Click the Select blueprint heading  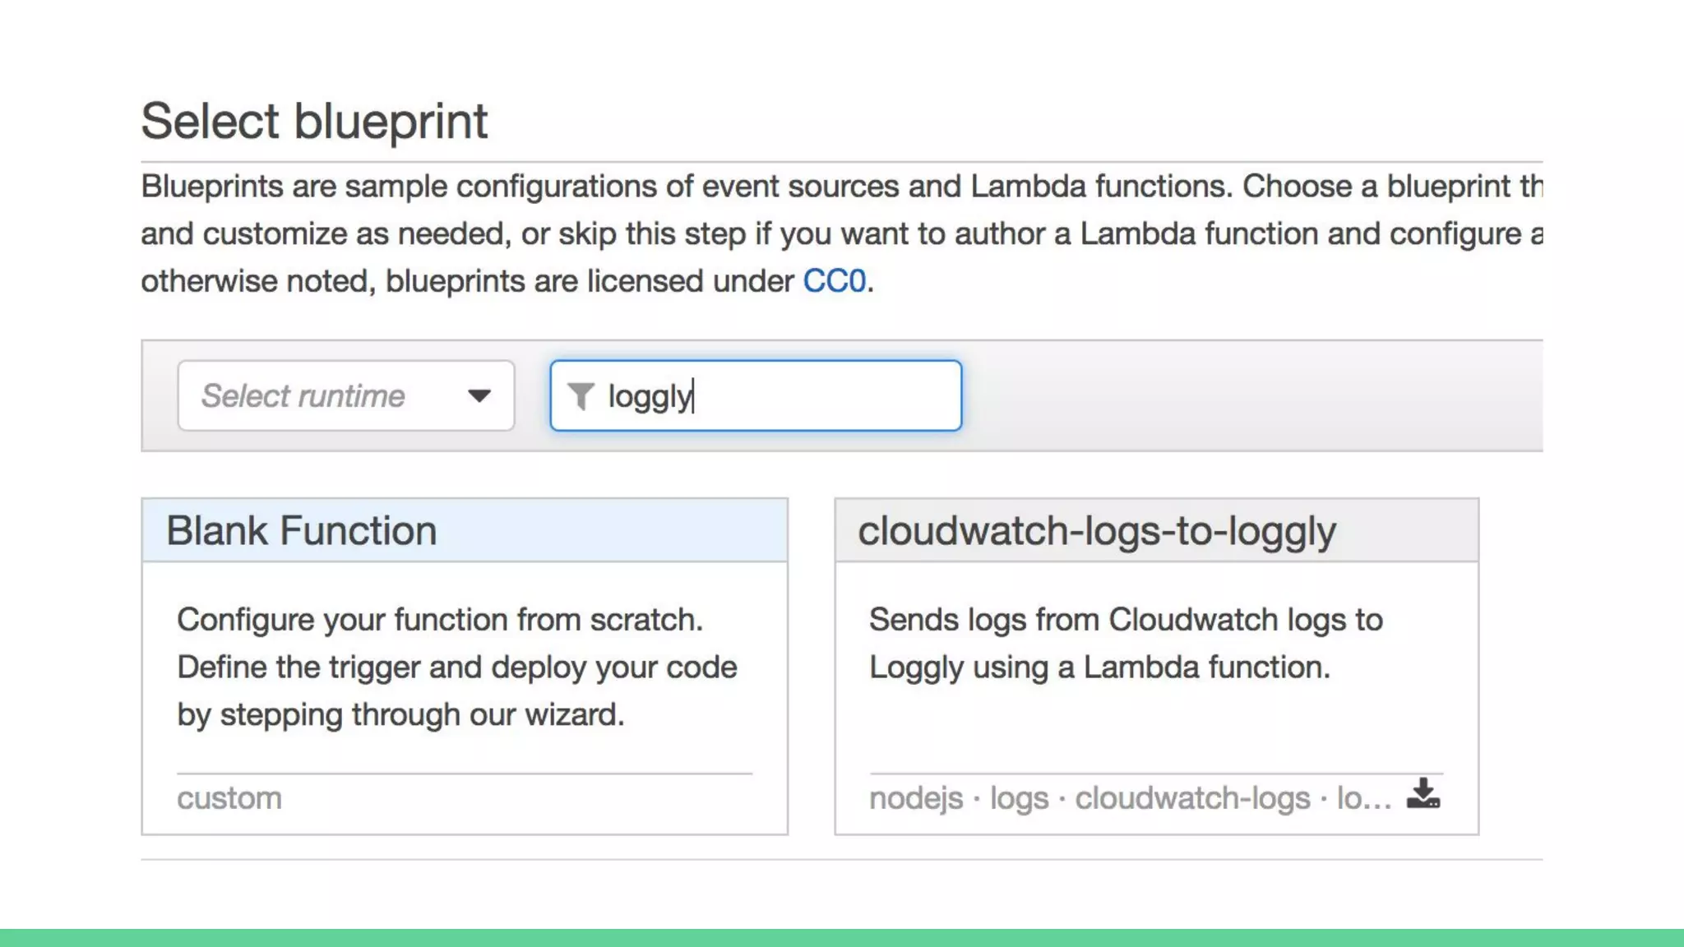[x=314, y=122]
